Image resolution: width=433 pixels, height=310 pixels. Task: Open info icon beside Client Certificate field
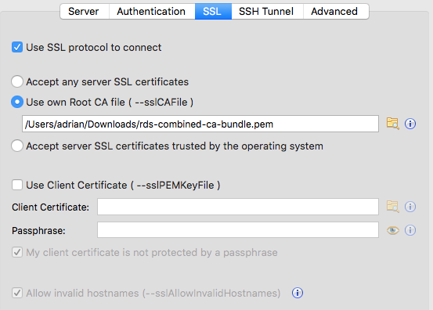point(410,207)
